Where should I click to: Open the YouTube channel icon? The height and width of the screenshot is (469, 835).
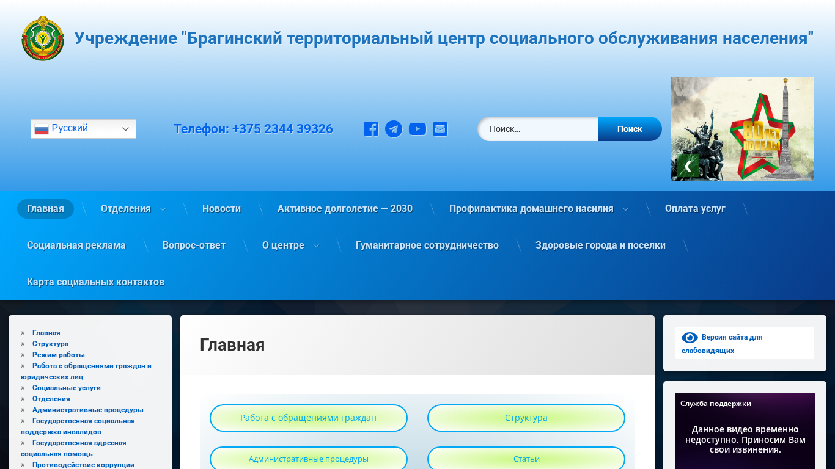tap(417, 129)
